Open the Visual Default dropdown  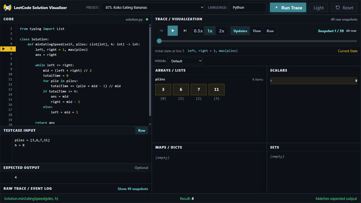185,61
